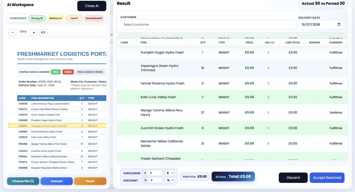This screenshot has width=355, height=192.
Task: Select Kale Curly Valley Fresh in results
Action: [232, 97]
